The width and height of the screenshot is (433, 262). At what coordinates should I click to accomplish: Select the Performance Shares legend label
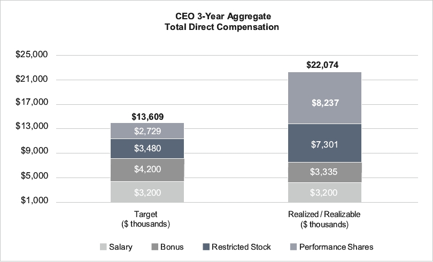tap(336, 247)
